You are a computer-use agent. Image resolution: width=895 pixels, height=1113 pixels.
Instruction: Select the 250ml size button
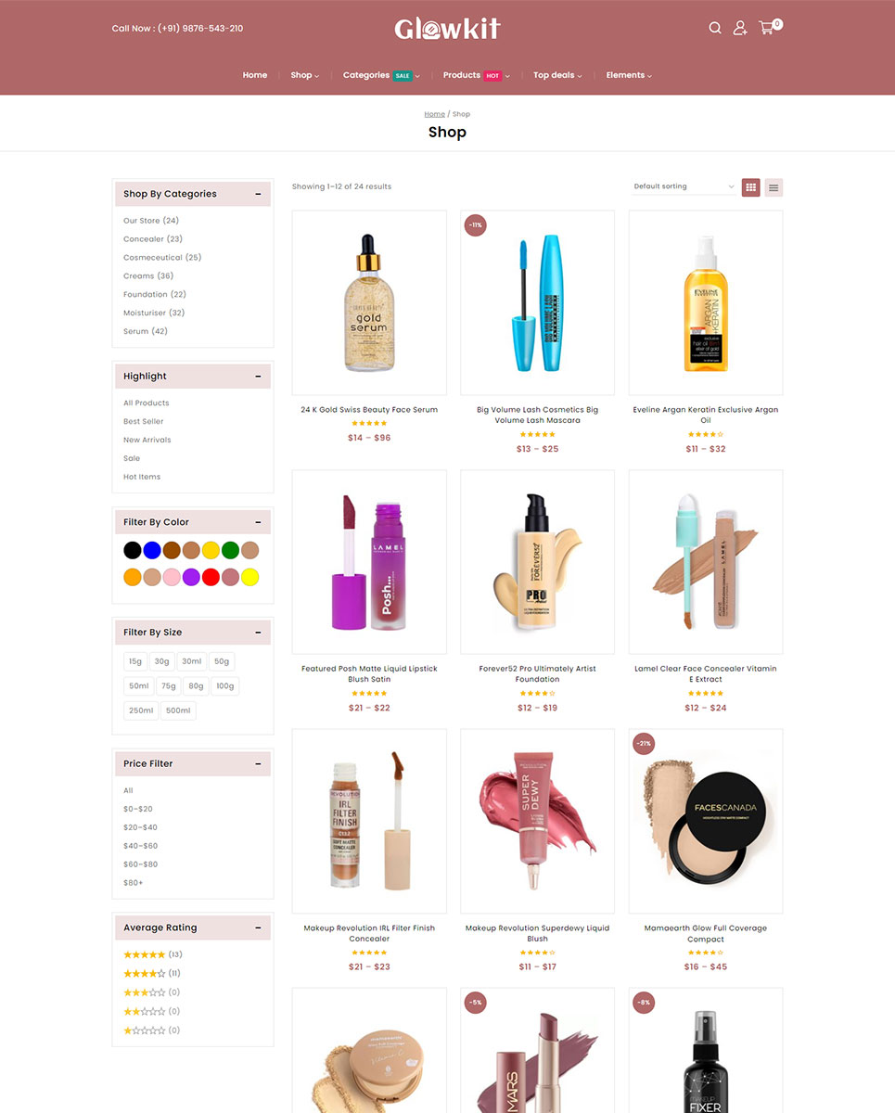pyautogui.click(x=141, y=711)
